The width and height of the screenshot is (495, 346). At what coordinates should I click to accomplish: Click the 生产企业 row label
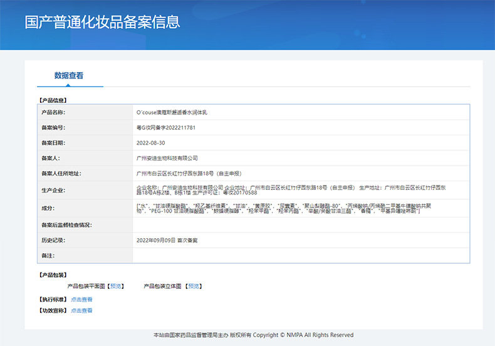point(53,191)
